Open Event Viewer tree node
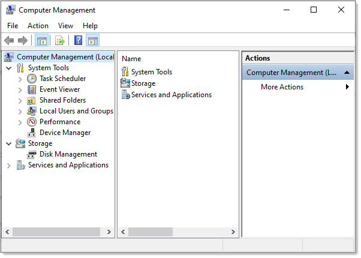 [x=59, y=89]
